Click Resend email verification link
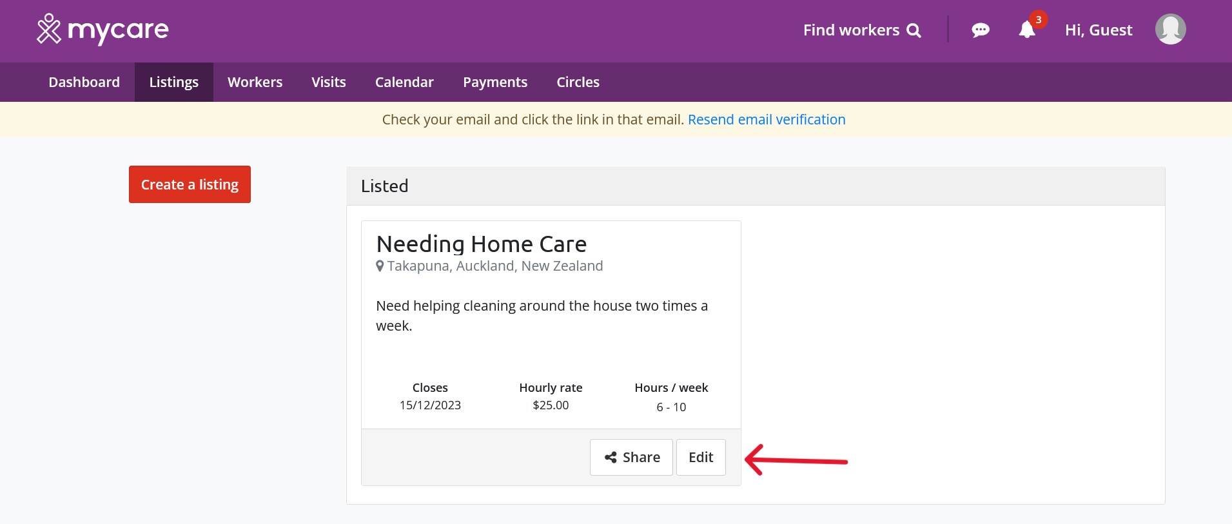Viewport: 1232px width, 524px height. [x=767, y=120]
